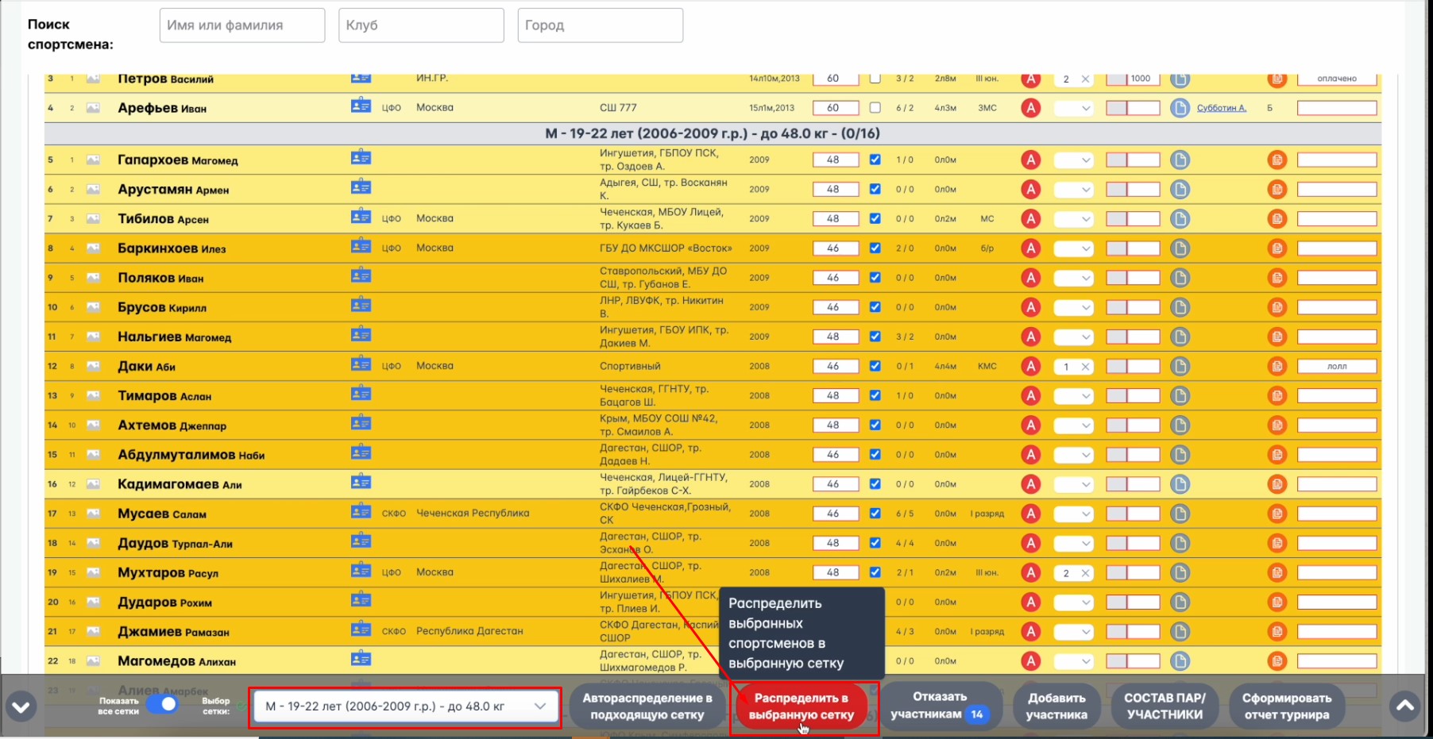Open ID card icon for Тибилов Арсен
Viewport: 1433px width, 739px height.
pyautogui.click(x=361, y=217)
